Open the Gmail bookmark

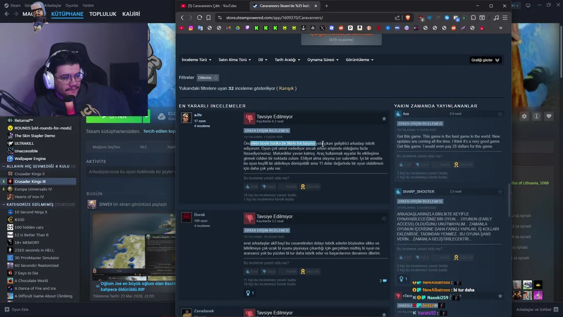(228, 28)
